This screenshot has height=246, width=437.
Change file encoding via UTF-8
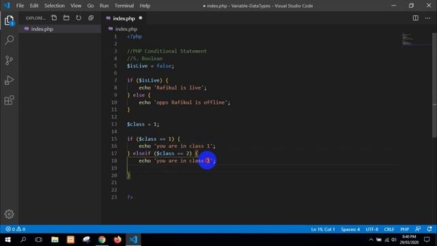pos(371,230)
